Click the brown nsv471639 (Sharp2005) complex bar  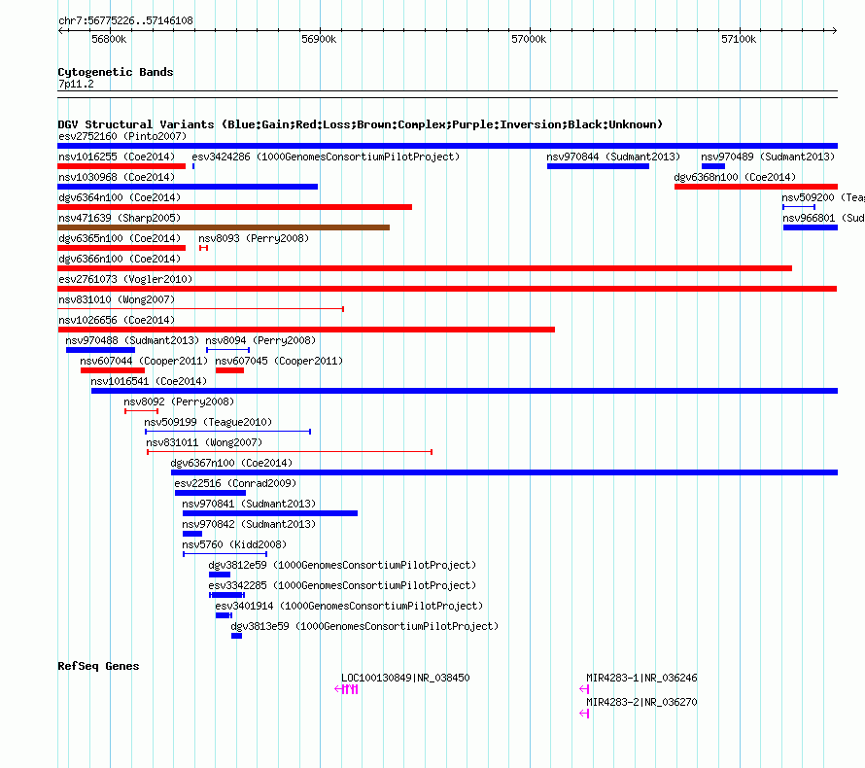[224, 227]
